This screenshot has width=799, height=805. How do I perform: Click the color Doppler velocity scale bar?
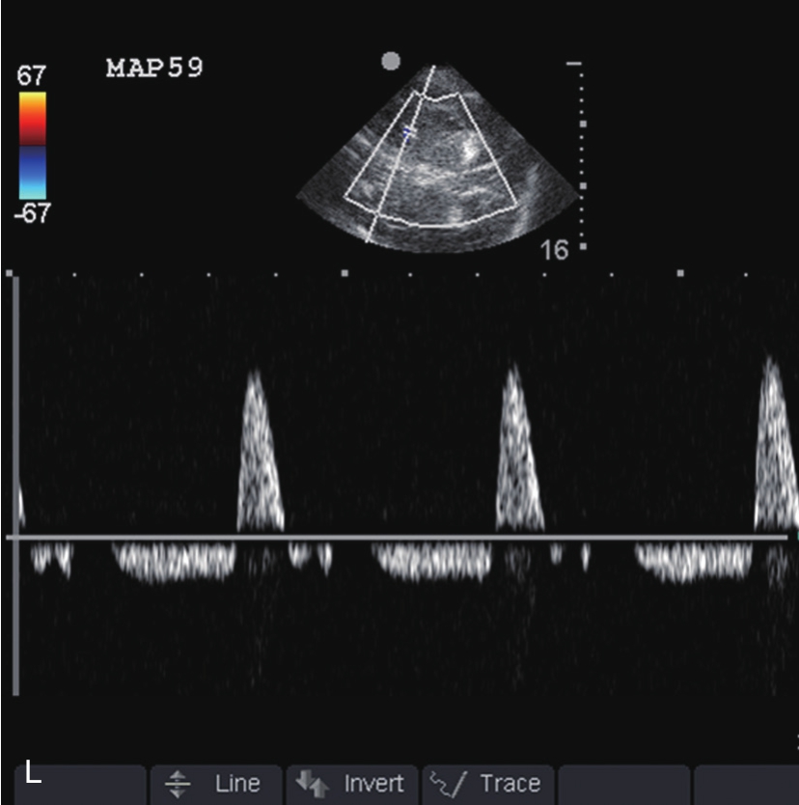click(x=33, y=146)
